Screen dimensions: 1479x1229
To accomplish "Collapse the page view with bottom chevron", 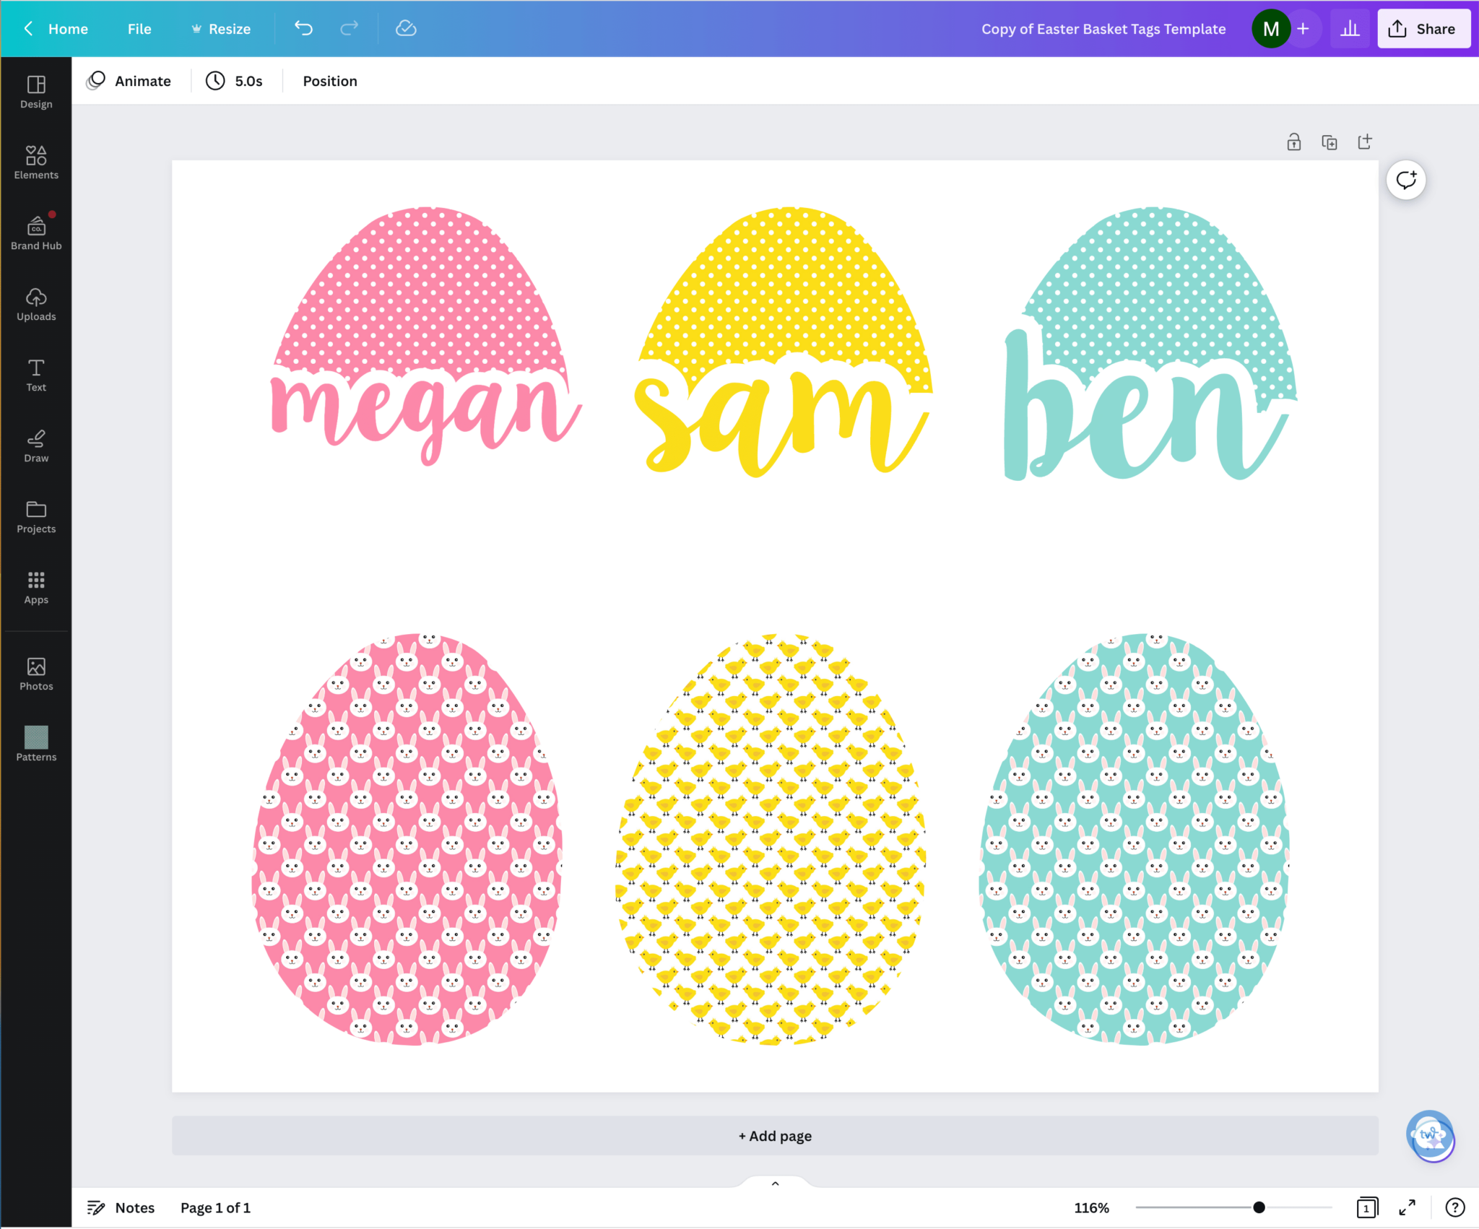I will pos(773,1183).
